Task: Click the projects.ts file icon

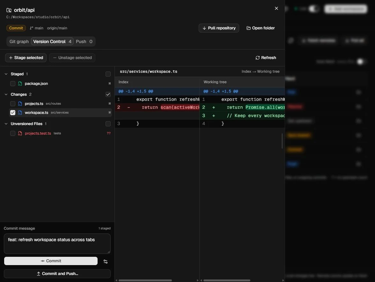Action: pyautogui.click(x=20, y=104)
